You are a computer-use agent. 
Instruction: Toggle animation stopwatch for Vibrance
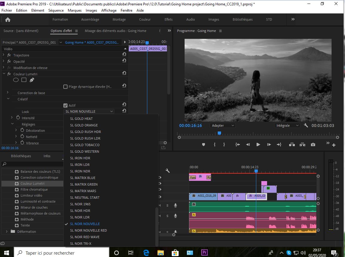click(x=22, y=143)
